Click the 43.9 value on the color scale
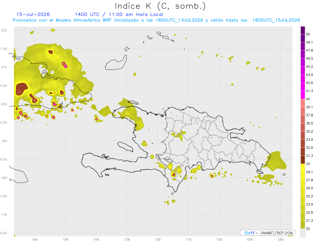Screen dimensions: 315x243 tap(309, 75)
